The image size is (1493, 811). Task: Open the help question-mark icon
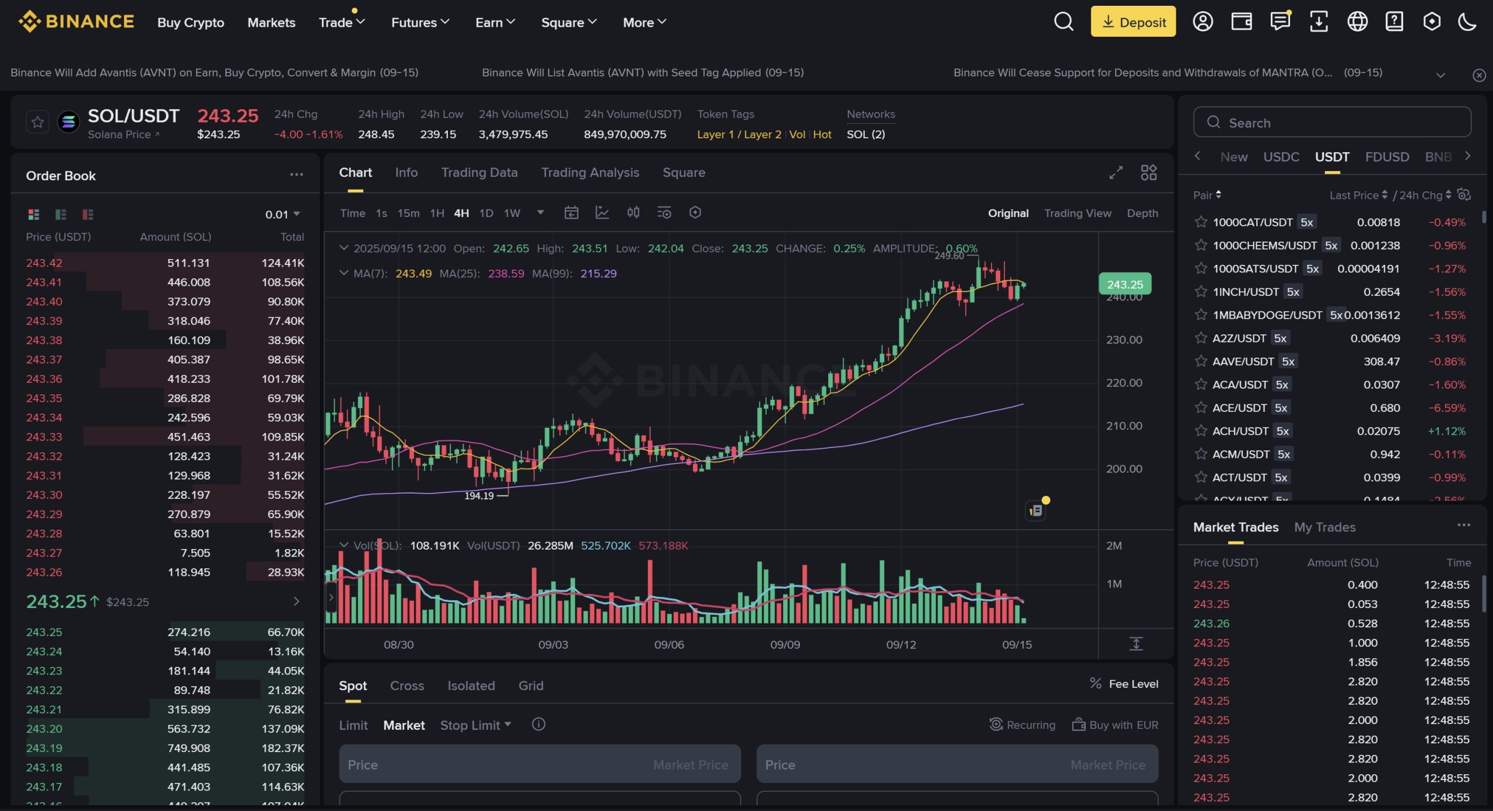(x=1394, y=22)
